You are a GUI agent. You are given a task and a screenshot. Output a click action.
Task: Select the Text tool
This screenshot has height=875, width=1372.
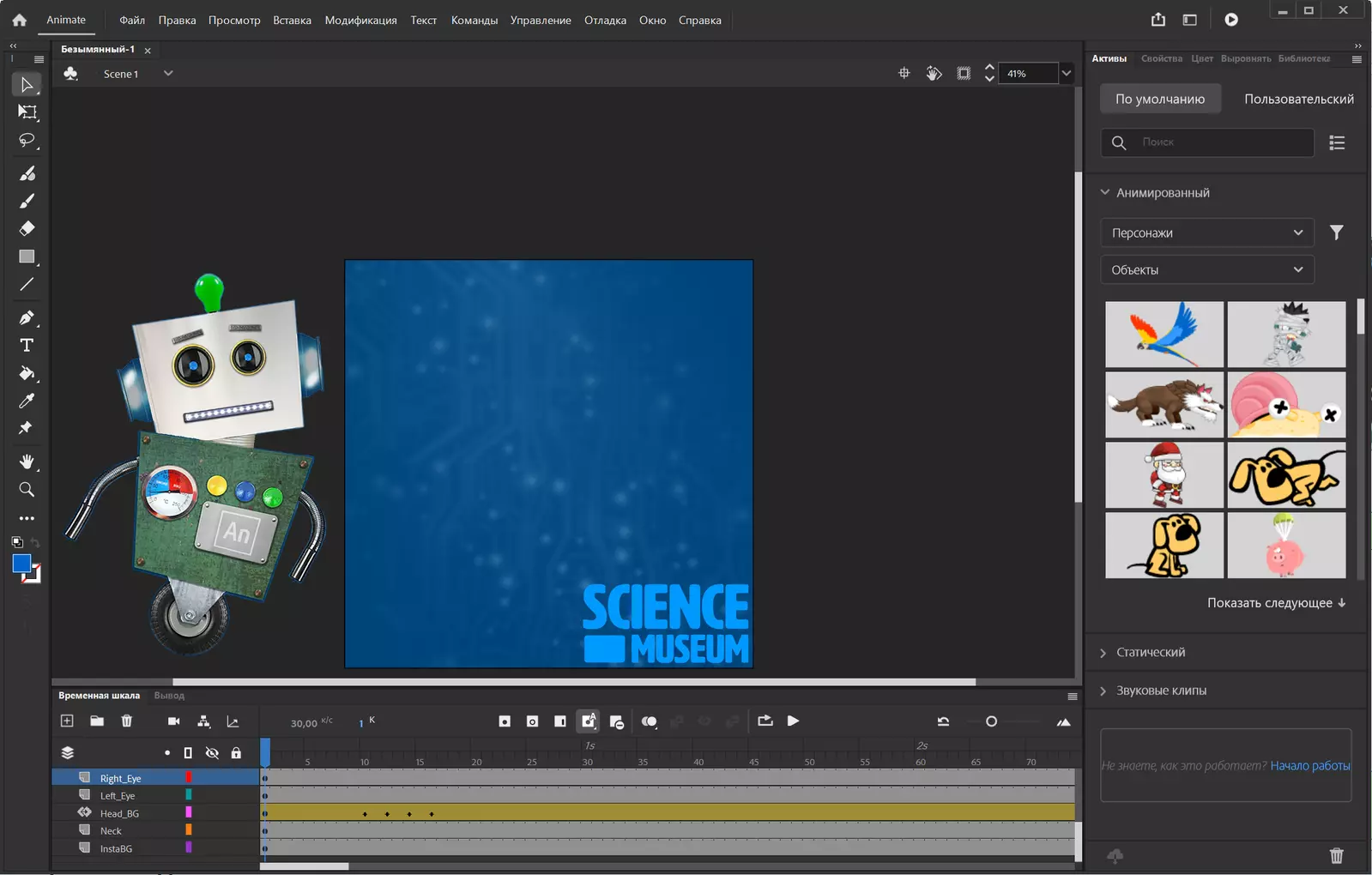27,345
